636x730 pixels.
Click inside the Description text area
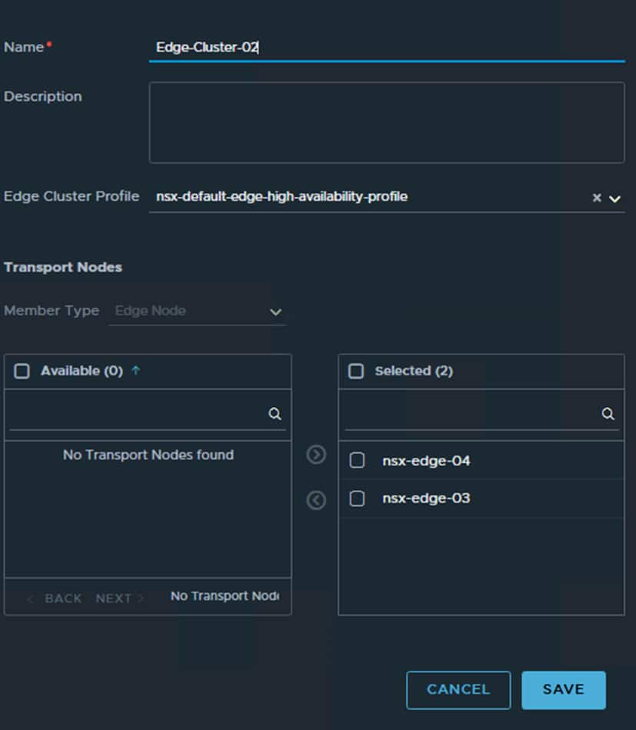[387, 122]
